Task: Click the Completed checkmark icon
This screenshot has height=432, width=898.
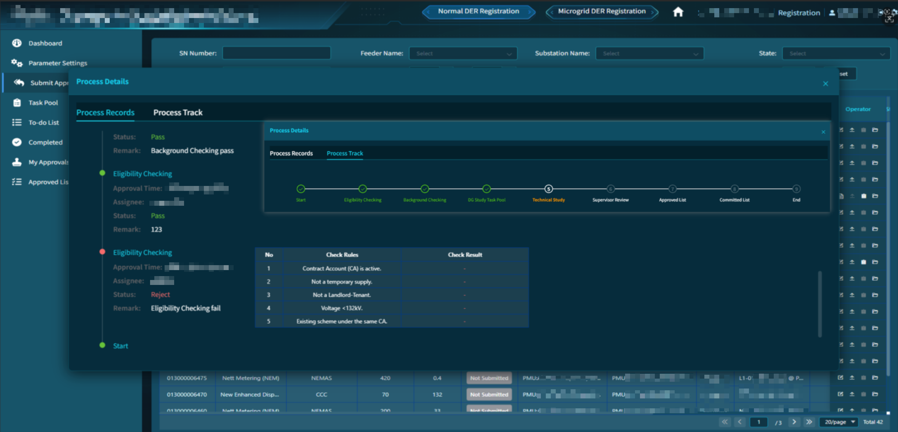Action: (x=17, y=142)
